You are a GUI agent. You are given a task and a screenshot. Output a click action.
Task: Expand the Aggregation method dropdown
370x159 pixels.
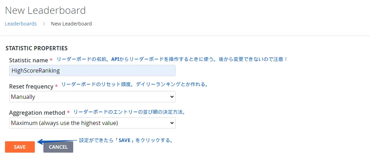click(92, 123)
